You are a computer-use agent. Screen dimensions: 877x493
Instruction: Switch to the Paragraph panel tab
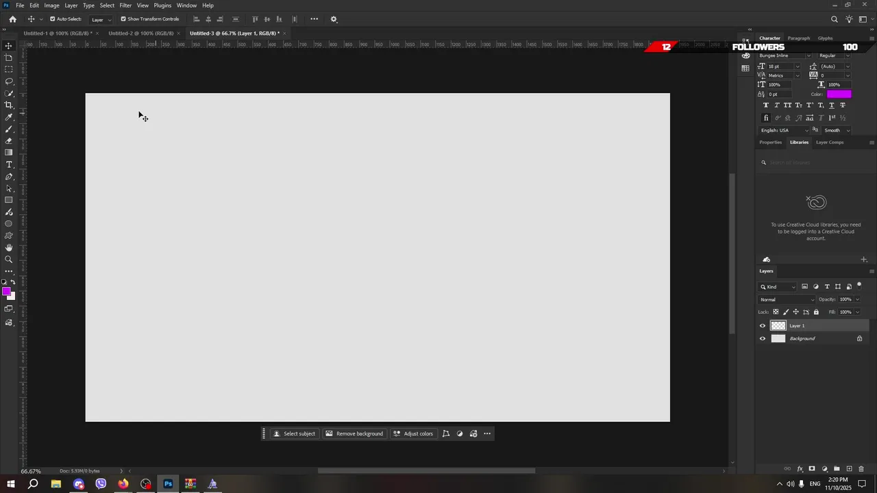coord(798,38)
